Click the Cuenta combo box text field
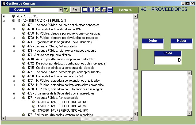The height and width of the screenshot is (125, 196). (45, 10)
